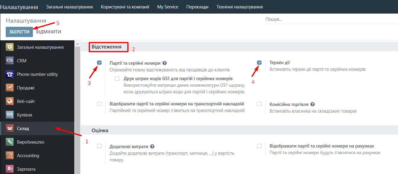Open the Користувачі та компанії menu
398x174 pixels.
tap(125, 7)
